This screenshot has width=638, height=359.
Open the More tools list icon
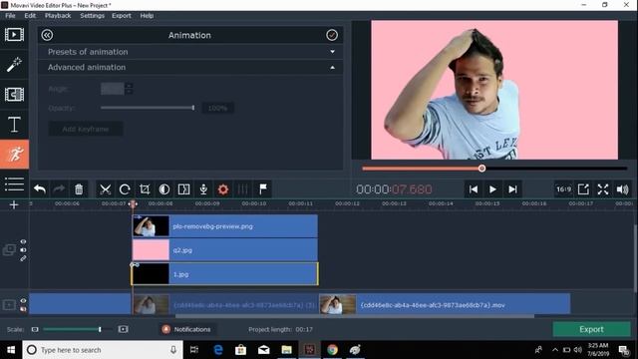coord(14,183)
